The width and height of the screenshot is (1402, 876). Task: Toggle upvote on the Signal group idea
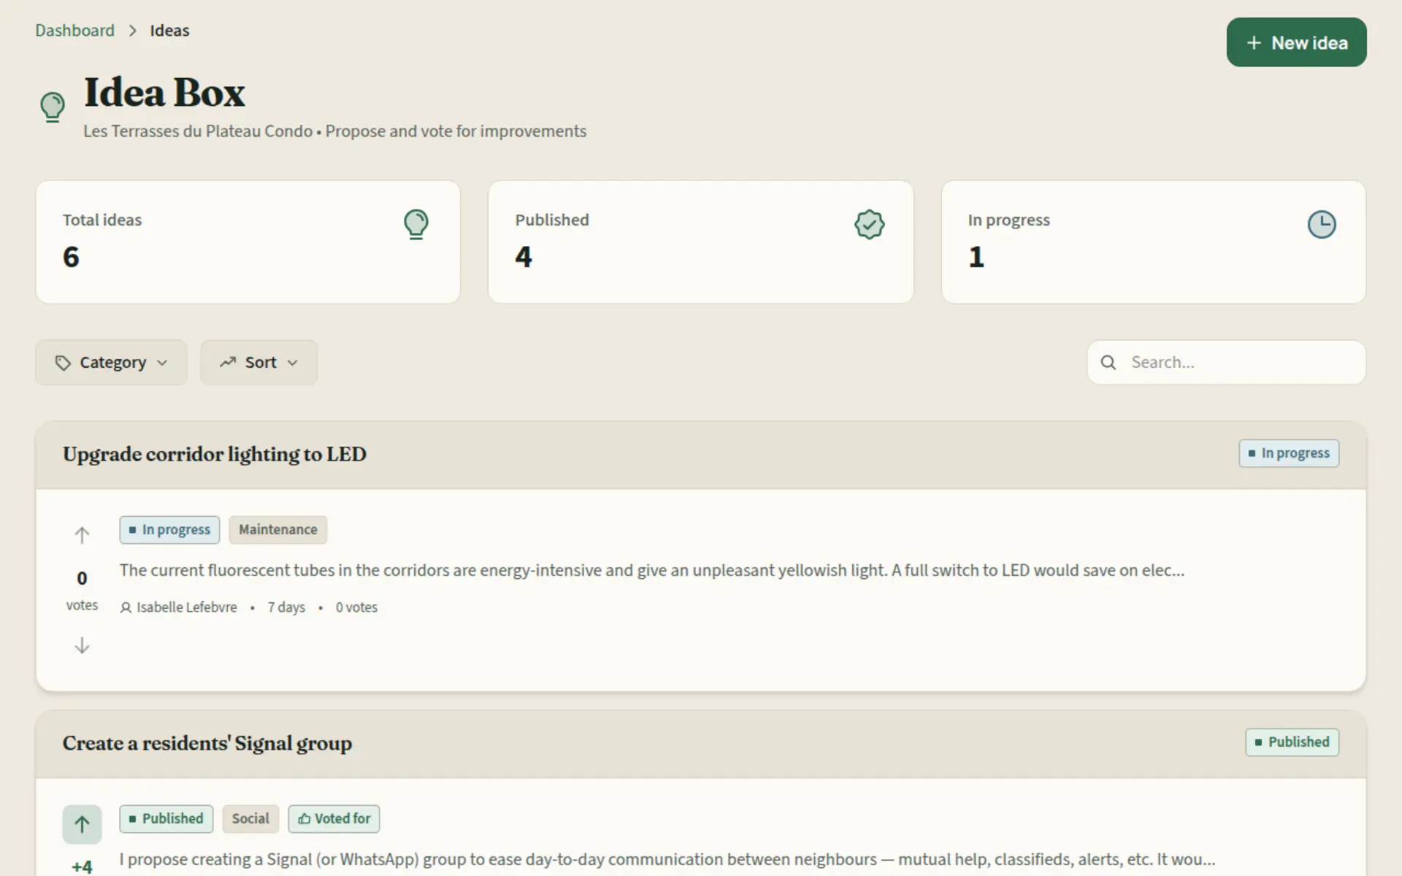[82, 824]
